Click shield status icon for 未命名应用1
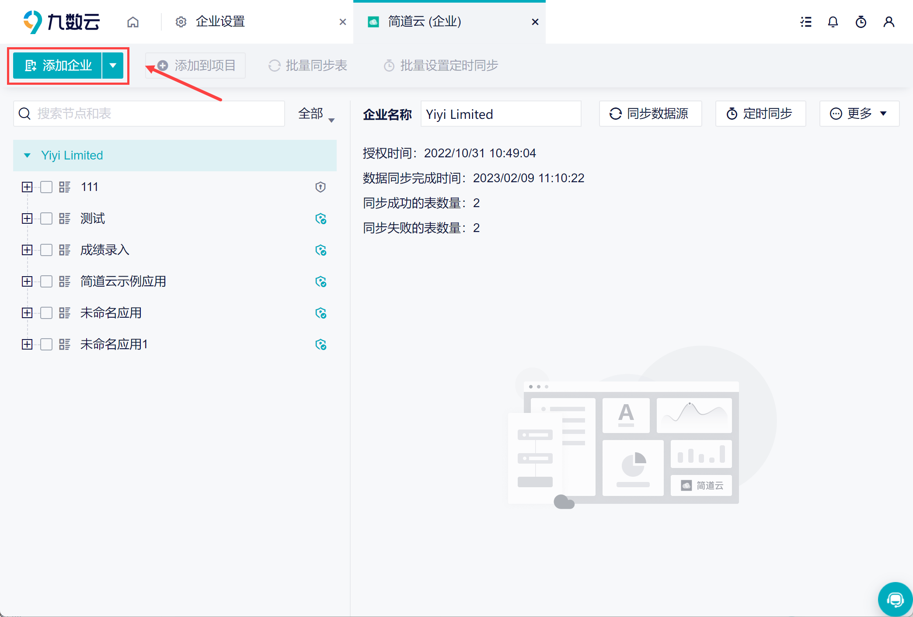The width and height of the screenshot is (913, 617). pyautogui.click(x=321, y=344)
